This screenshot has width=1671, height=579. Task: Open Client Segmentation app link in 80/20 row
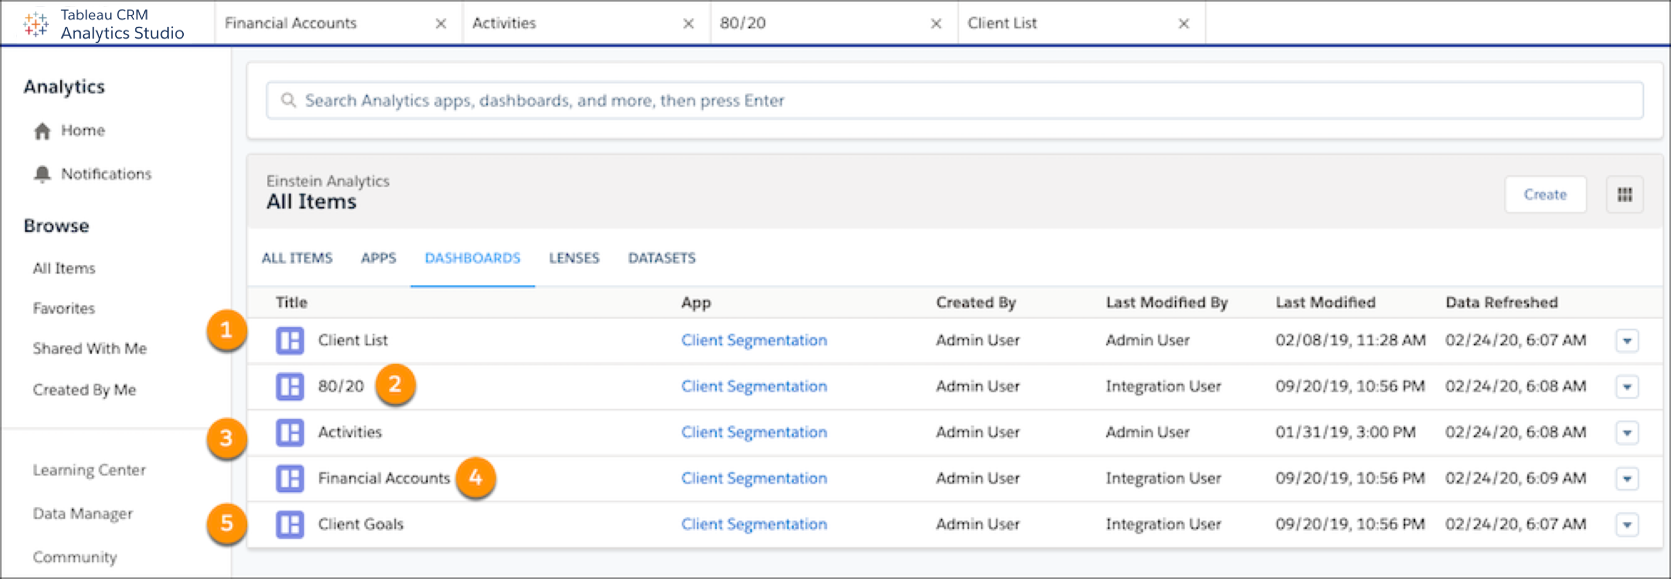[754, 386]
